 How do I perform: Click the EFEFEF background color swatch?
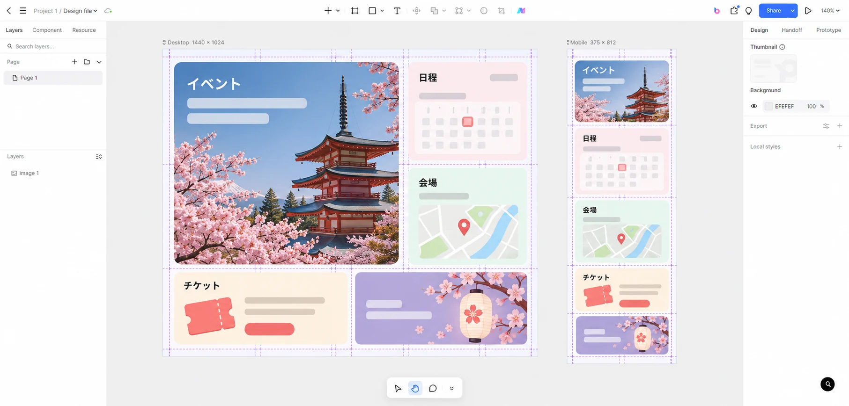(x=768, y=106)
